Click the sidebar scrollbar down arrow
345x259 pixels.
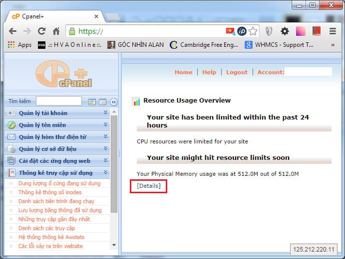114,245
